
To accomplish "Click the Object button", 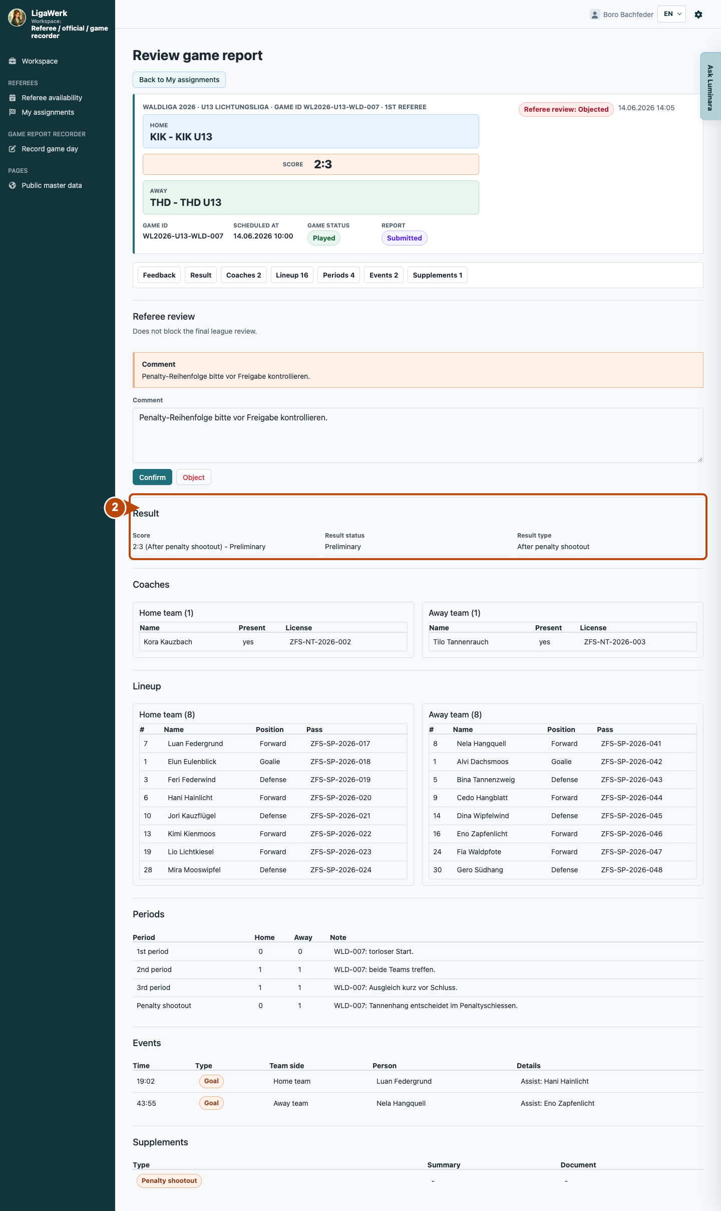I will (194, 477).
